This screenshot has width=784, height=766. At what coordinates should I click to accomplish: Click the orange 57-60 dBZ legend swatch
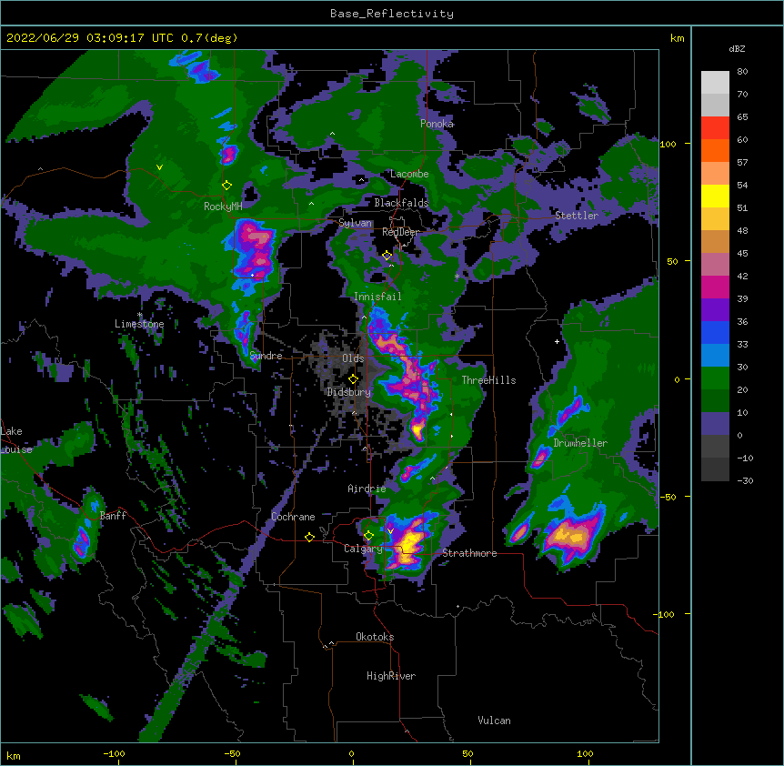pos(715,150)
